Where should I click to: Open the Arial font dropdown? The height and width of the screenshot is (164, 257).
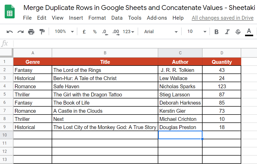point(161,32)
